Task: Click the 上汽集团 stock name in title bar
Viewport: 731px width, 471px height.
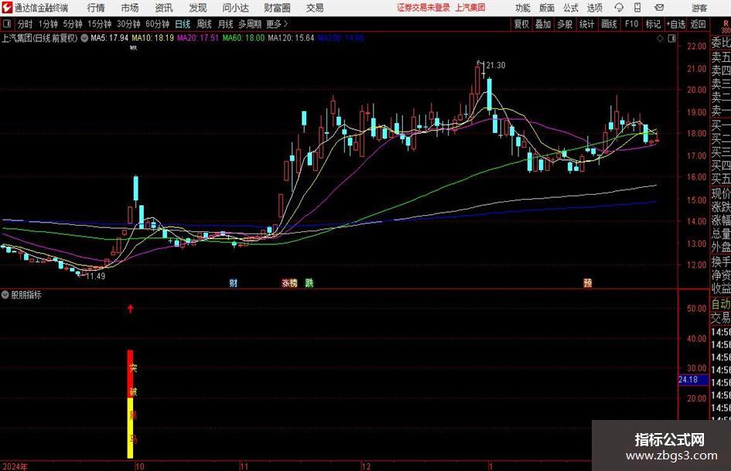Action: coord(470,8)
